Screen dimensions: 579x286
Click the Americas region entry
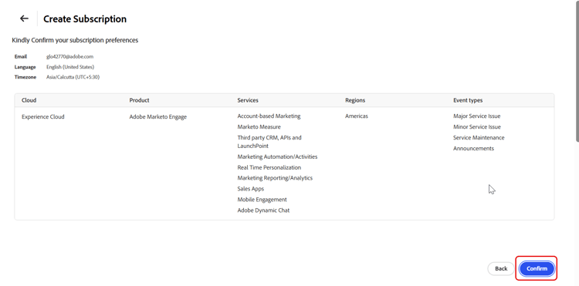(357, 116)
